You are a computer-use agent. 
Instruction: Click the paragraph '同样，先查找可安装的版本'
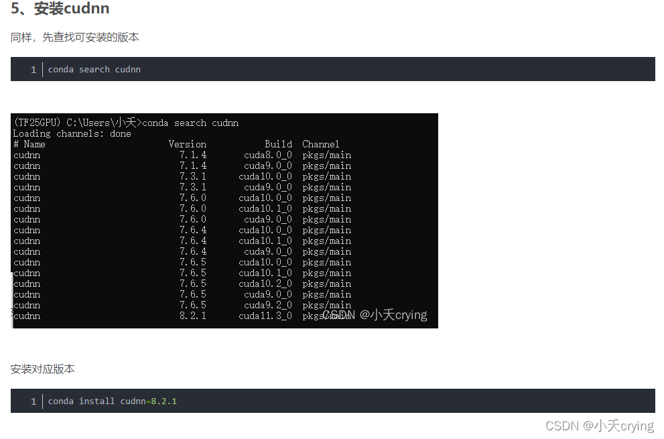tap(74, 38)
